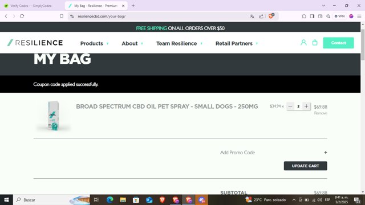Open the Products menu
Viewport: 365px width, 205px height.
[91, 43]
